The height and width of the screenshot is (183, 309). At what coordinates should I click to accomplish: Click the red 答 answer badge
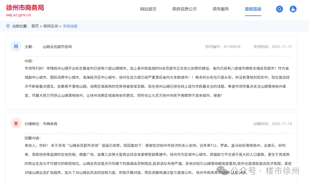tap(16, 123)
